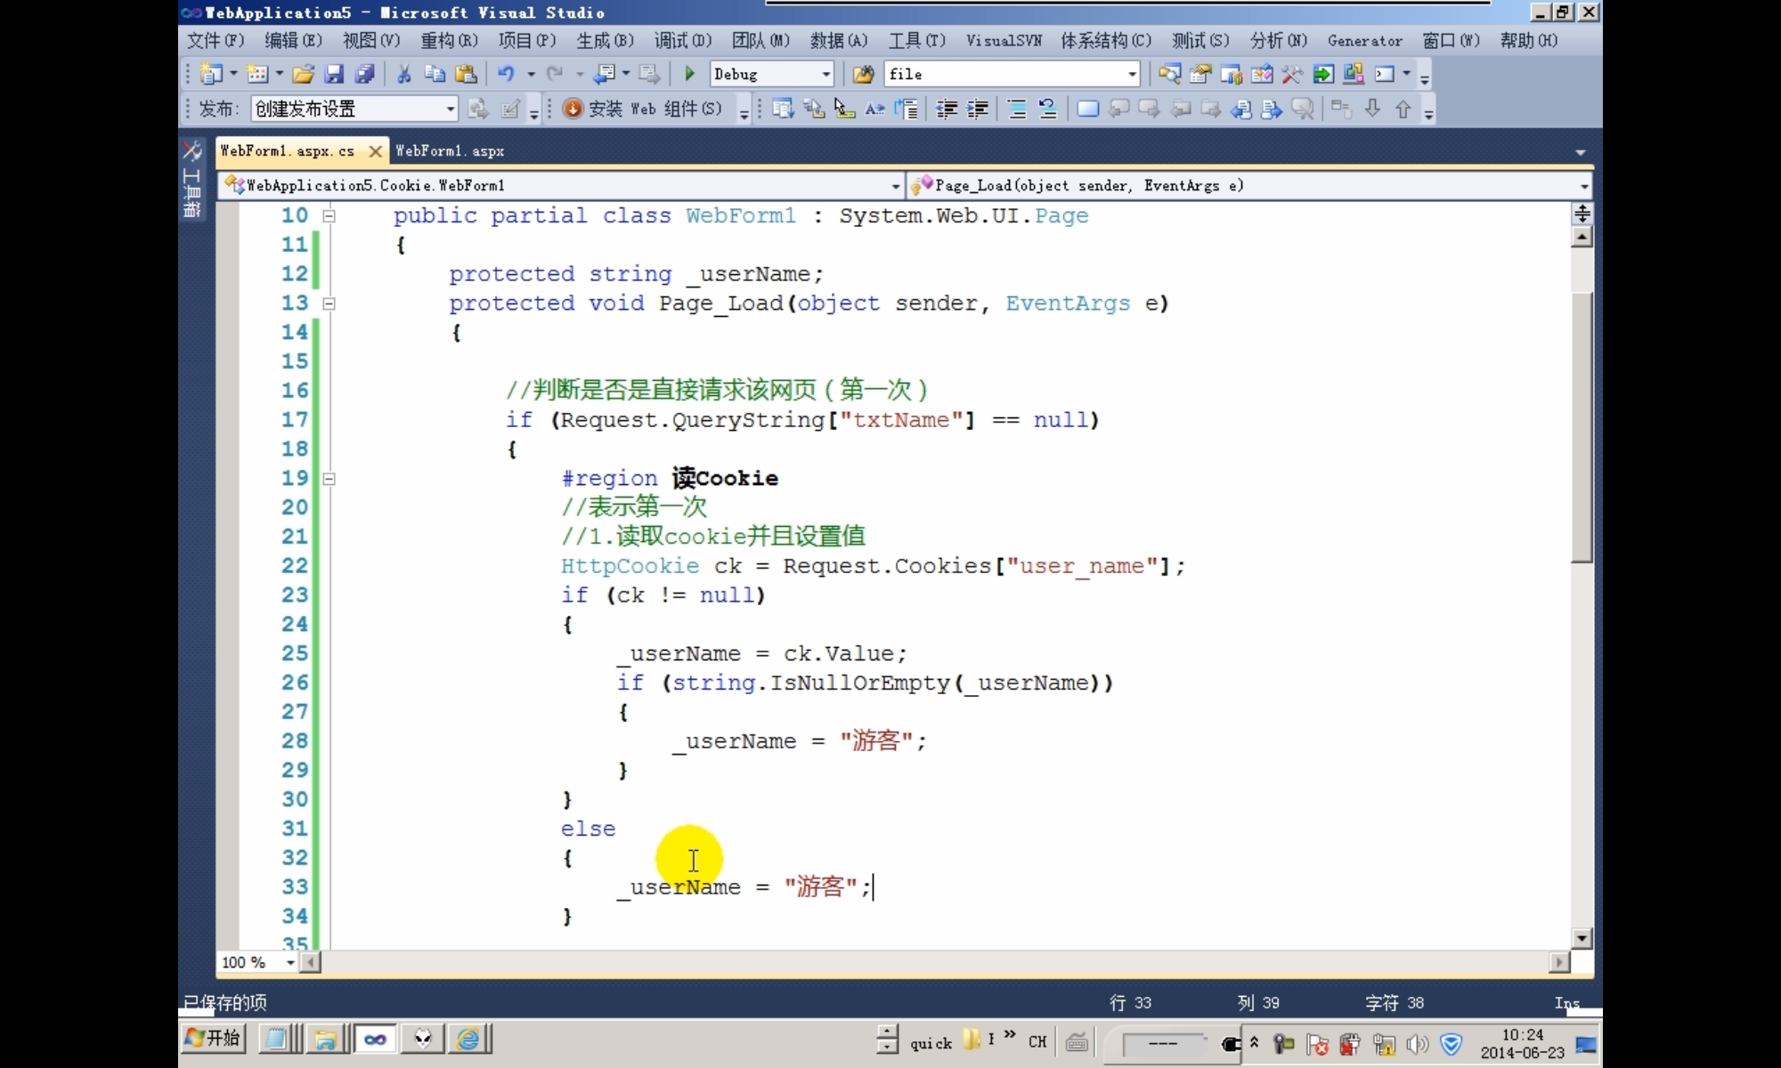Open the 帮助(H) menu
The image size is (1781, 1068).
point(1529,40)
